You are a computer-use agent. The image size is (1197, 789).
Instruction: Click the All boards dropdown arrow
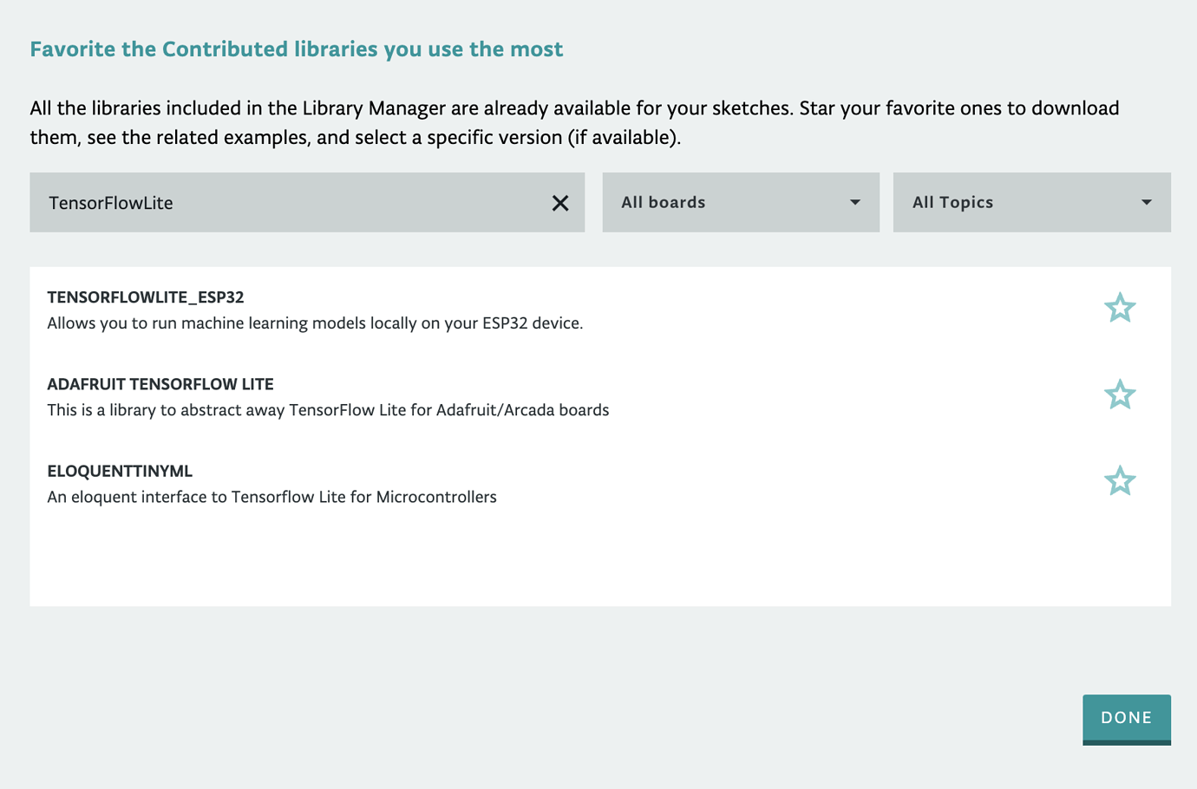pos(854,202)
